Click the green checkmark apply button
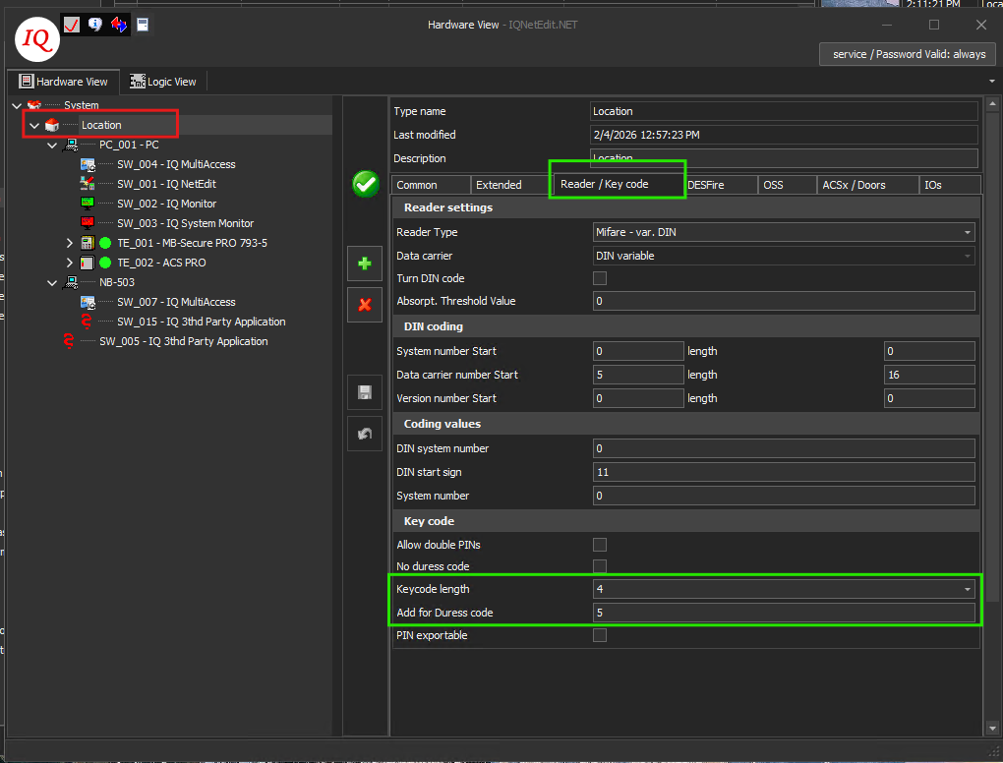Viewport: 1003px width, 763px height. (x=366, y=184)
